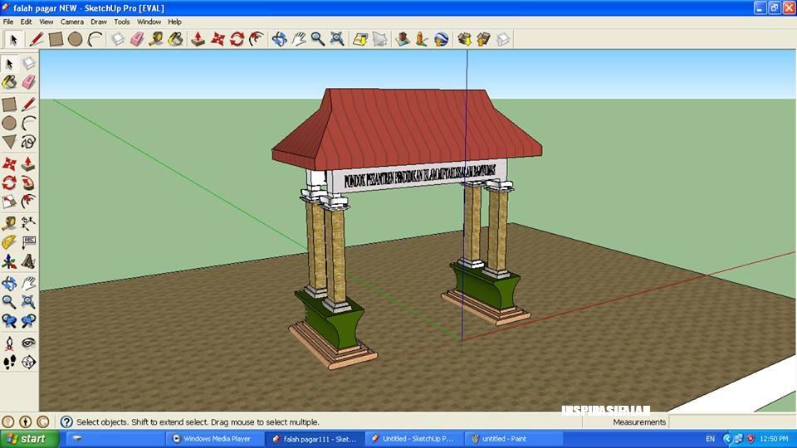797x448 pixels.
Task: Open the Tools menu
Action: click(x=121, y=22)
